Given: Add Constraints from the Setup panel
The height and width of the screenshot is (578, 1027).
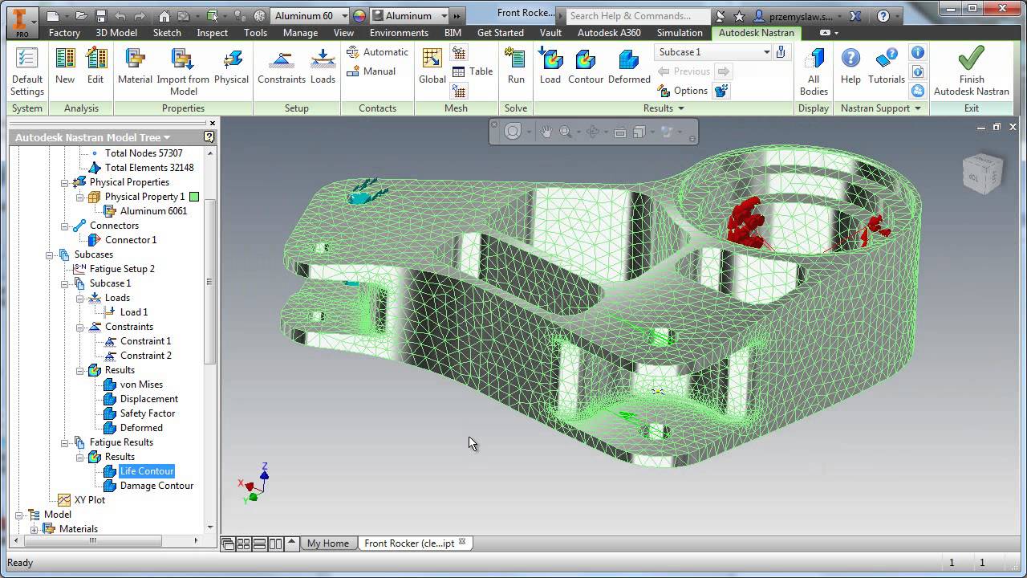Looking at the screenshot, I should coord(282,66).
